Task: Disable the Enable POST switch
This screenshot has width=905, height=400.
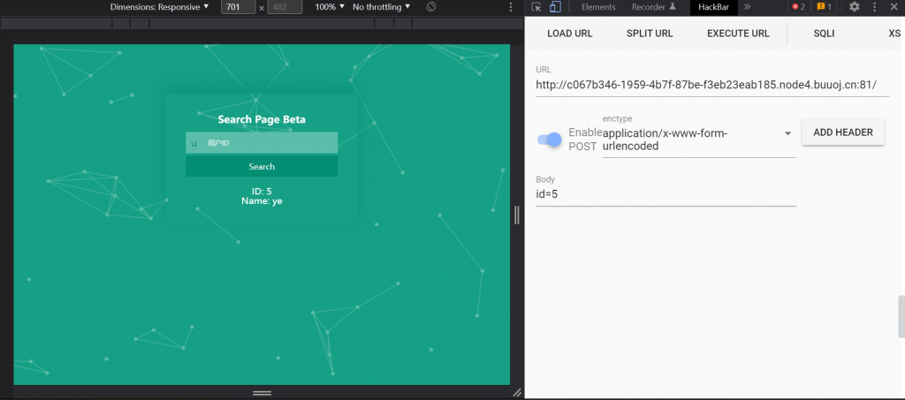Action: [550, 140]
